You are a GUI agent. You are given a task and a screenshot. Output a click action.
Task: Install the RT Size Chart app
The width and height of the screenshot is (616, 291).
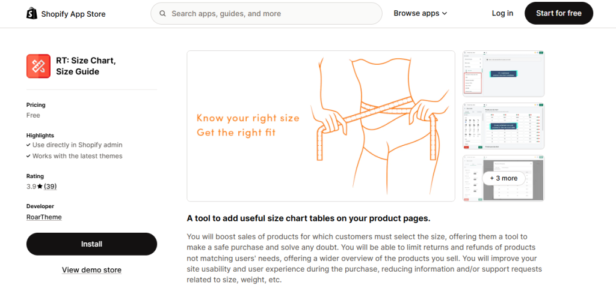(91, 244)
